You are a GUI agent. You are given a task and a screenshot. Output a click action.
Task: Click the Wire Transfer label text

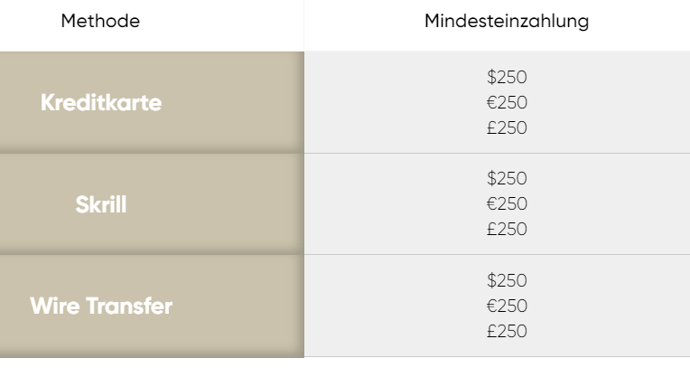101,306
